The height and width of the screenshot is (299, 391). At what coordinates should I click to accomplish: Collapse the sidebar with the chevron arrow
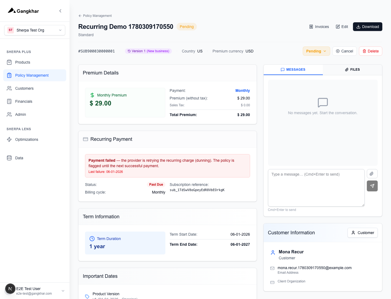coord(60,11)
